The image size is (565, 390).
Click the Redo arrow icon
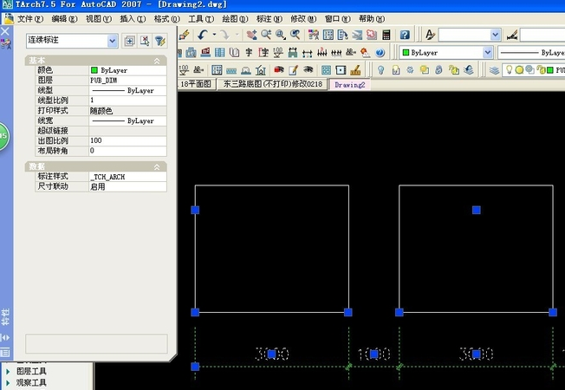pos(224,35)
